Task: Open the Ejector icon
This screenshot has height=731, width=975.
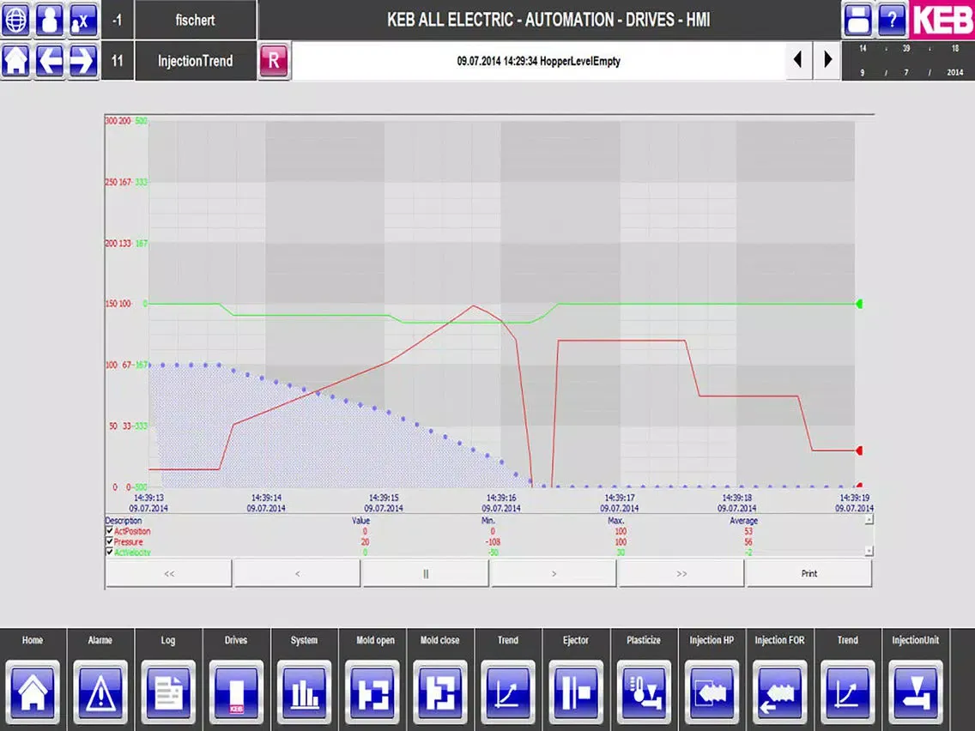Action: coord(576,691)
